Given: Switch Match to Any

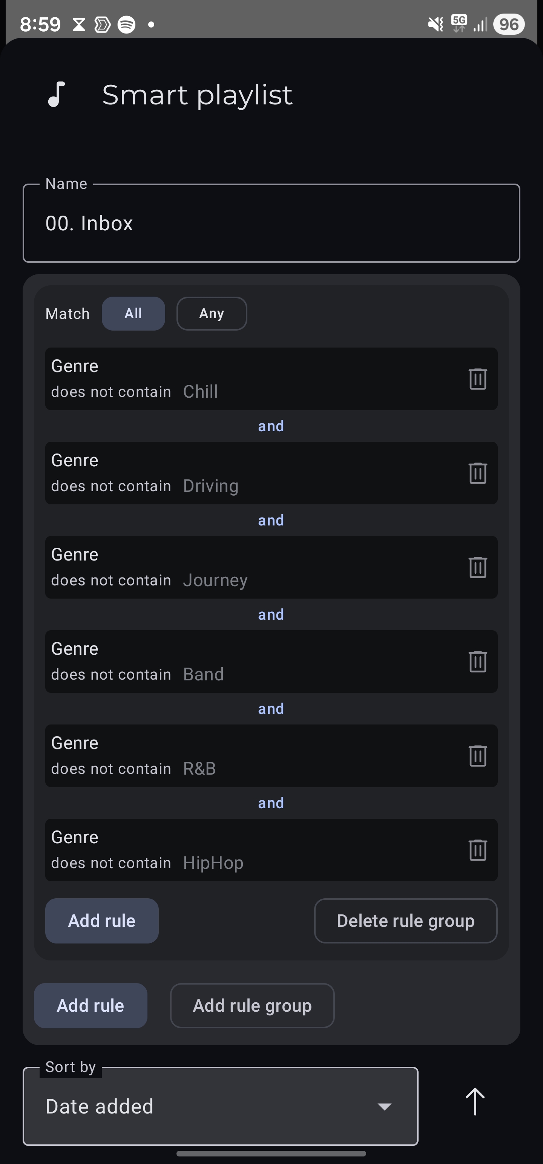Looking at the screenshot, I should [211, 313].
